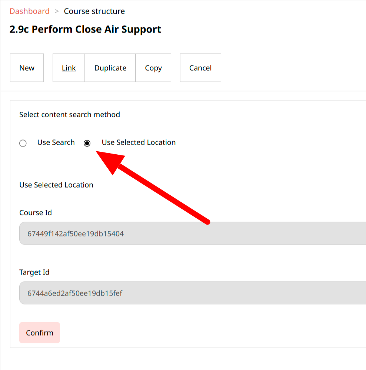This screenshot has width=366, height=370.
Task: Click the Link button
Action: point(69,68)
